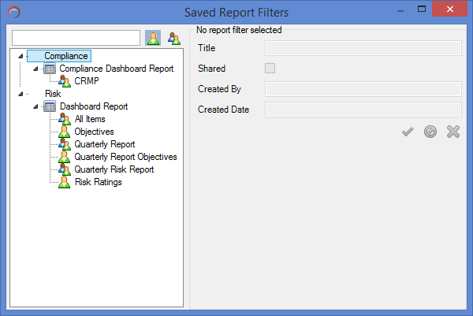Click the cancel circle-slash icon

(x=430, y=132)
